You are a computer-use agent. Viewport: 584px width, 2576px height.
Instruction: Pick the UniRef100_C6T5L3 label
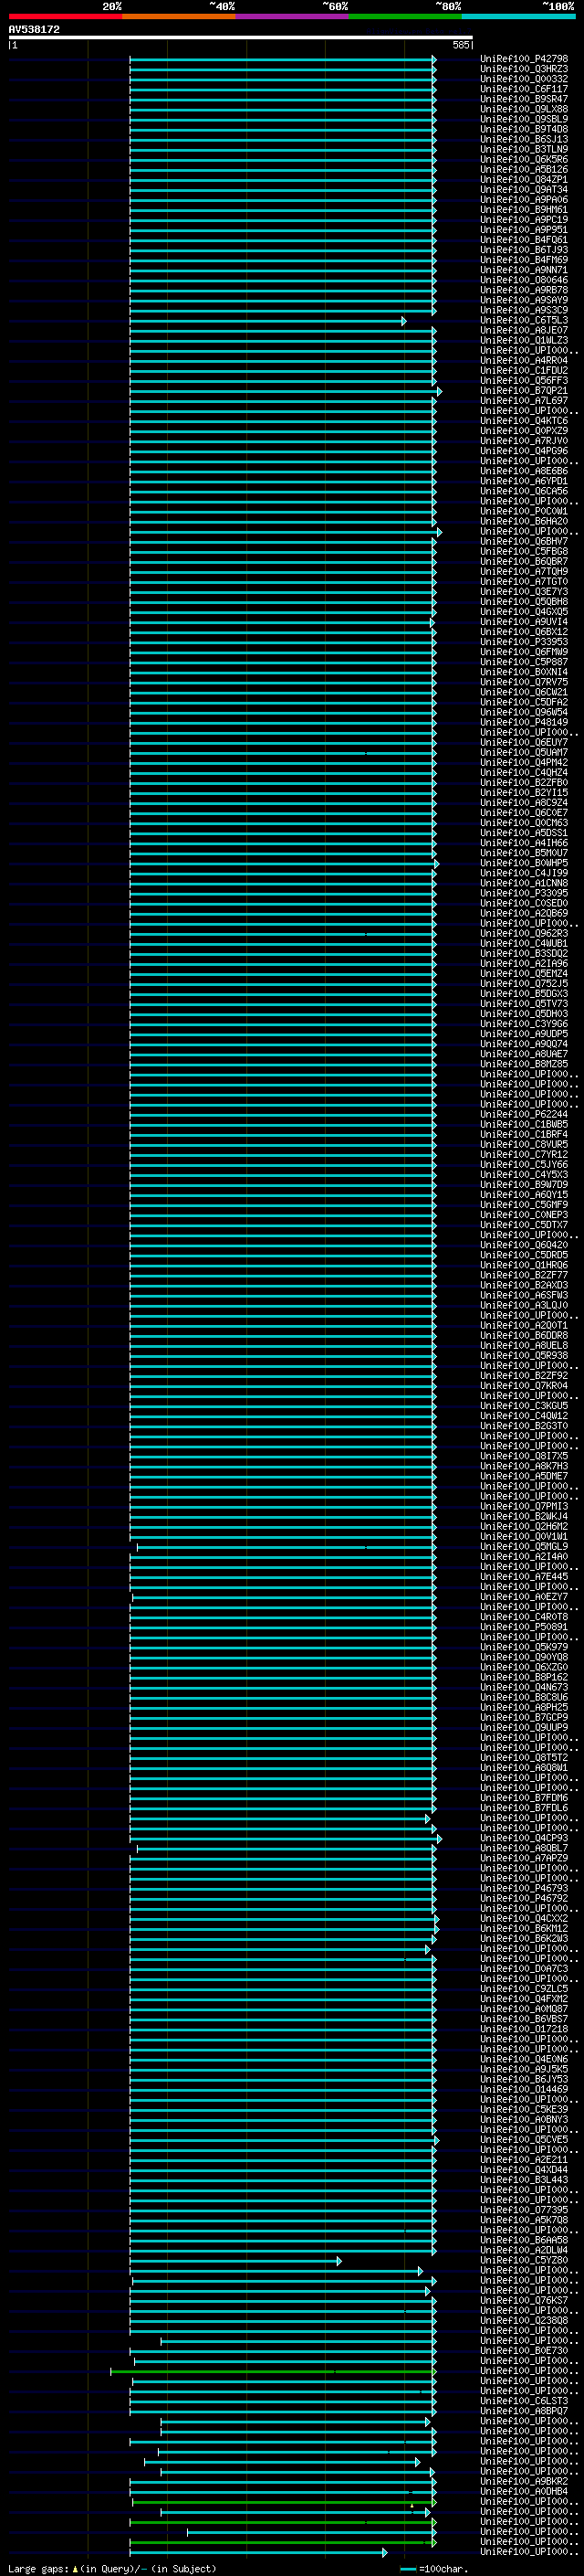pos(524,320)
